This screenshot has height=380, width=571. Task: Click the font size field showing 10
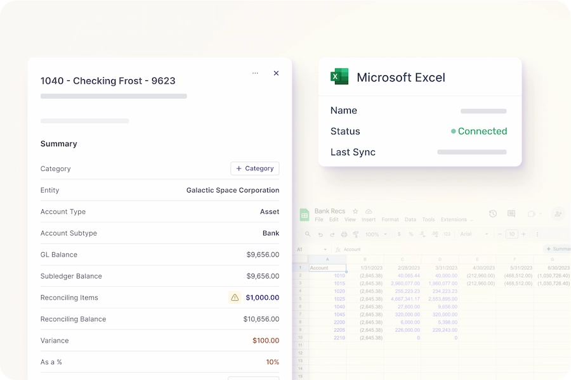[511, 234]
